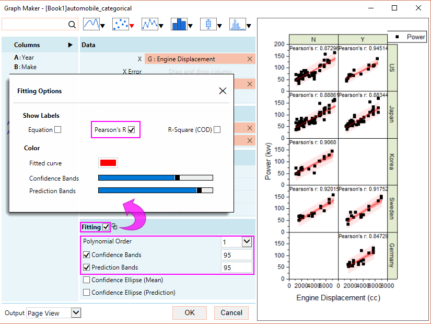Click OK to apply fitting settings

pyautogui.click(x=189, y=312)
